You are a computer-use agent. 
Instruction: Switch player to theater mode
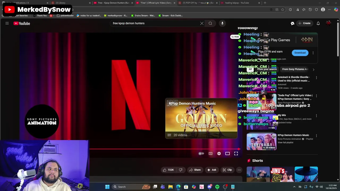pyautogui.click(x=227, y=153)
